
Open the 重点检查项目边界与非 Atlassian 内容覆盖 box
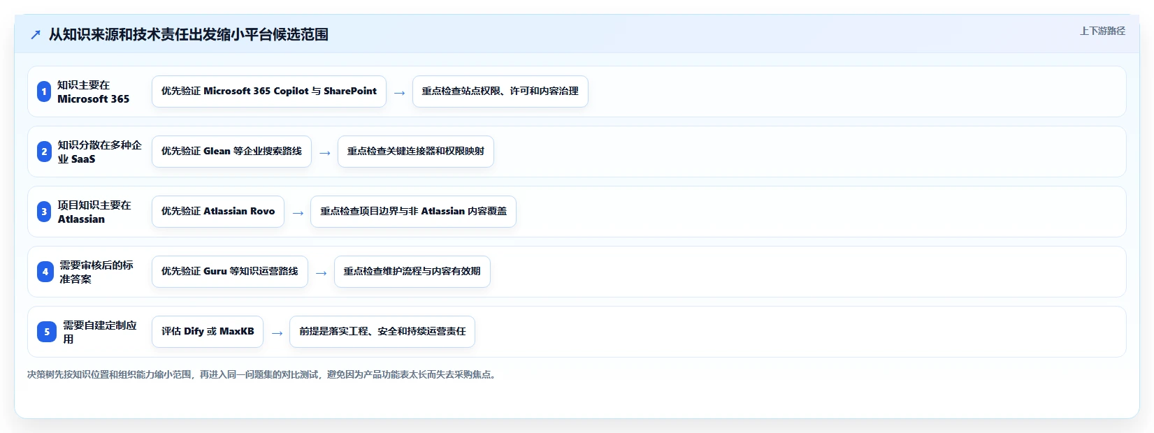pos(413,212)
